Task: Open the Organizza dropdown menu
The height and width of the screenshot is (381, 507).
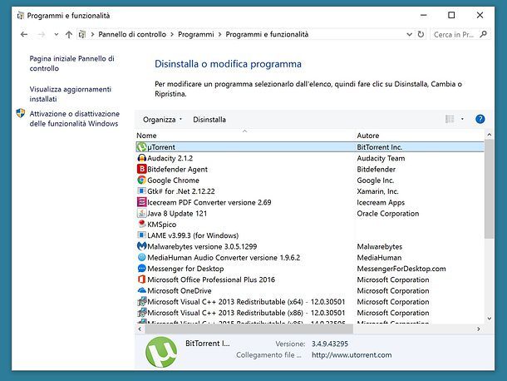Action: 163,120
